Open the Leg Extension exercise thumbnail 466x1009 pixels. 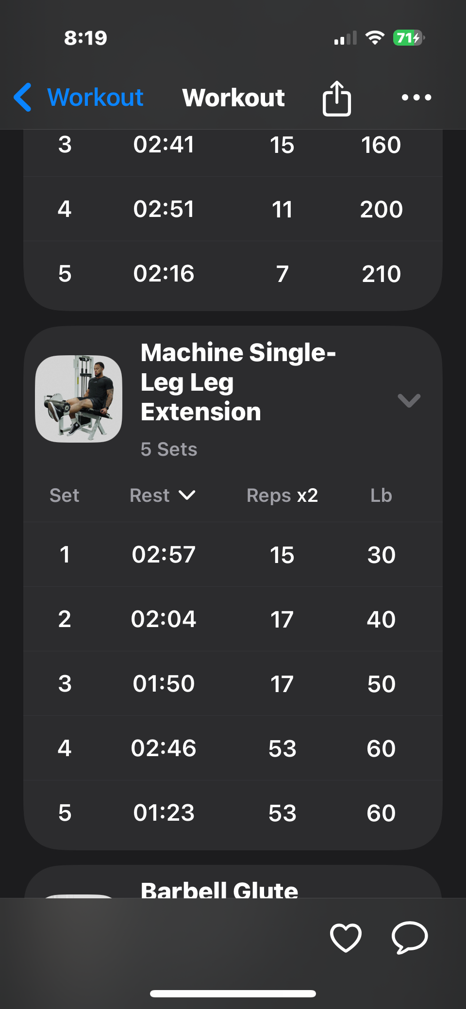click(x=79, y=399)
